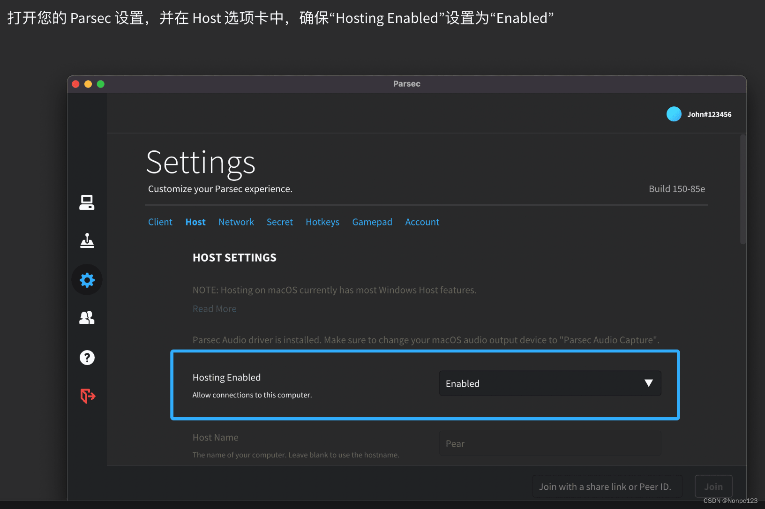This screenshot has width=765, height=509.
Task: Switch to the Network tab
Action: pos(236,222)
